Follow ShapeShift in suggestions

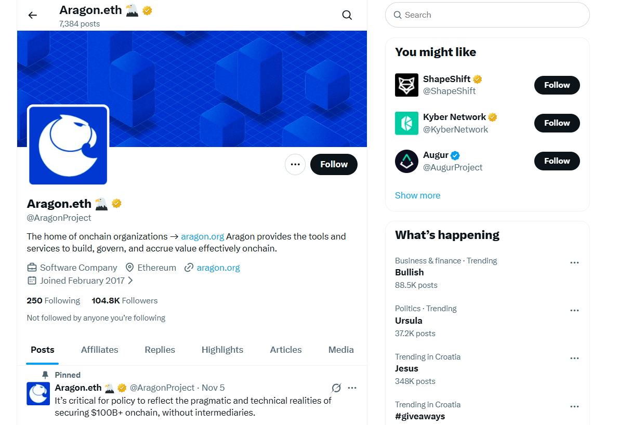[557, 85]
